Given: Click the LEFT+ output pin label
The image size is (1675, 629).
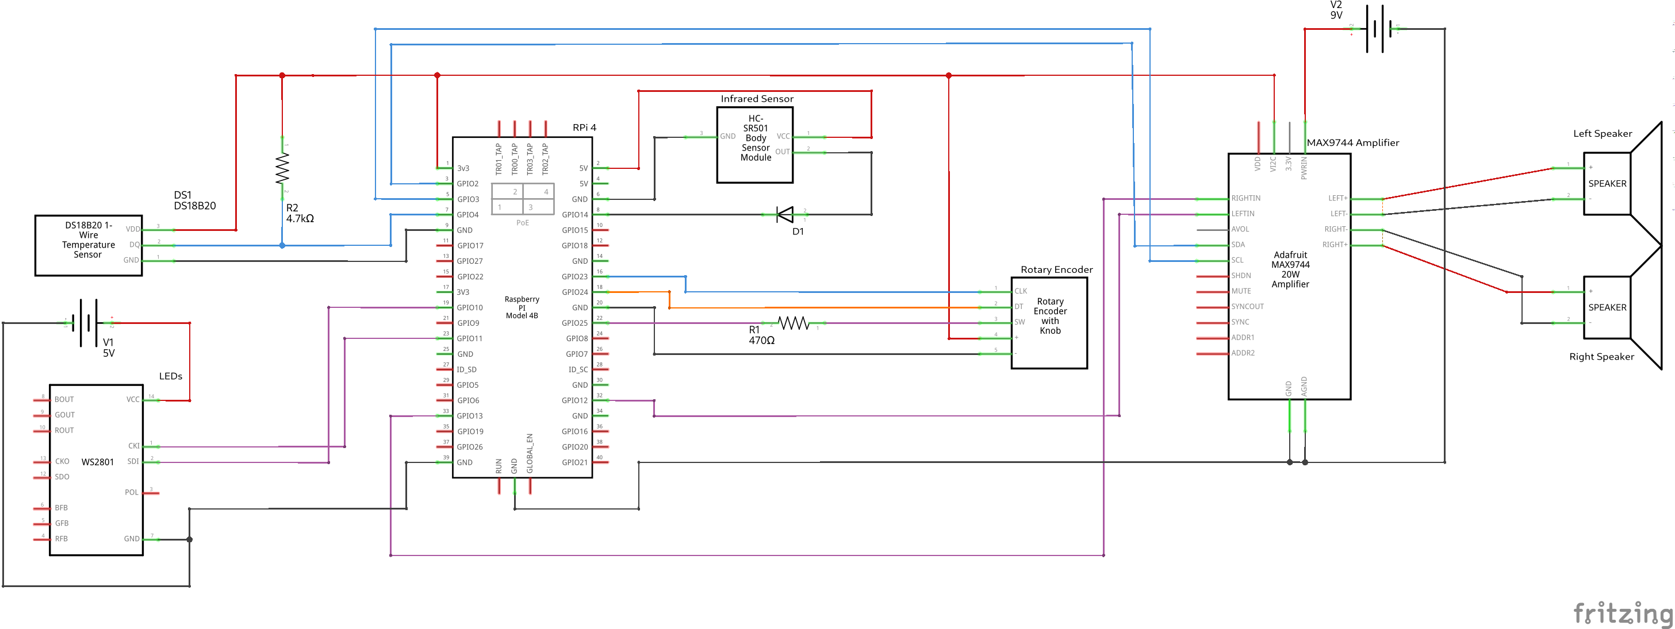Looking at the screenshot, I should 1337,198.
